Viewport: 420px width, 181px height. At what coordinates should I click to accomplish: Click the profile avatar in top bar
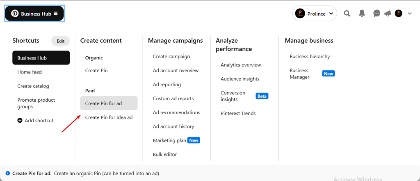[x=399, y=14]
